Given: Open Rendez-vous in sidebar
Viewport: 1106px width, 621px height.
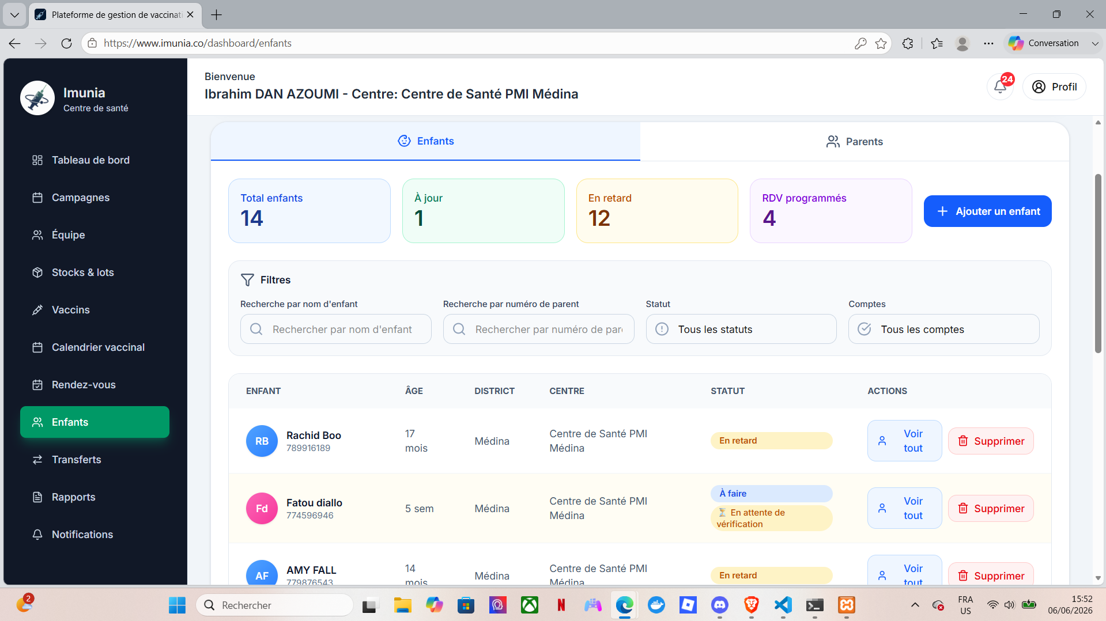Looking at the screenshot, I should (x=95, y=385).
